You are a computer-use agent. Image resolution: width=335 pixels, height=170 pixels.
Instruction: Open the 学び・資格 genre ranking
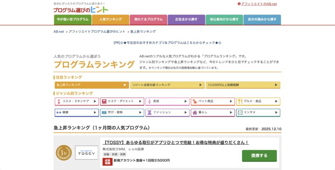[x=122, y=113]
